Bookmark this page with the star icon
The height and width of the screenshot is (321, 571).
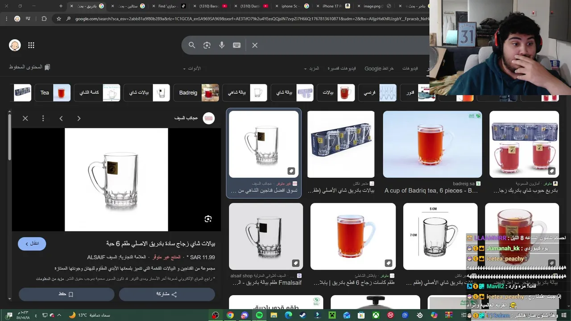pos(58,19)
